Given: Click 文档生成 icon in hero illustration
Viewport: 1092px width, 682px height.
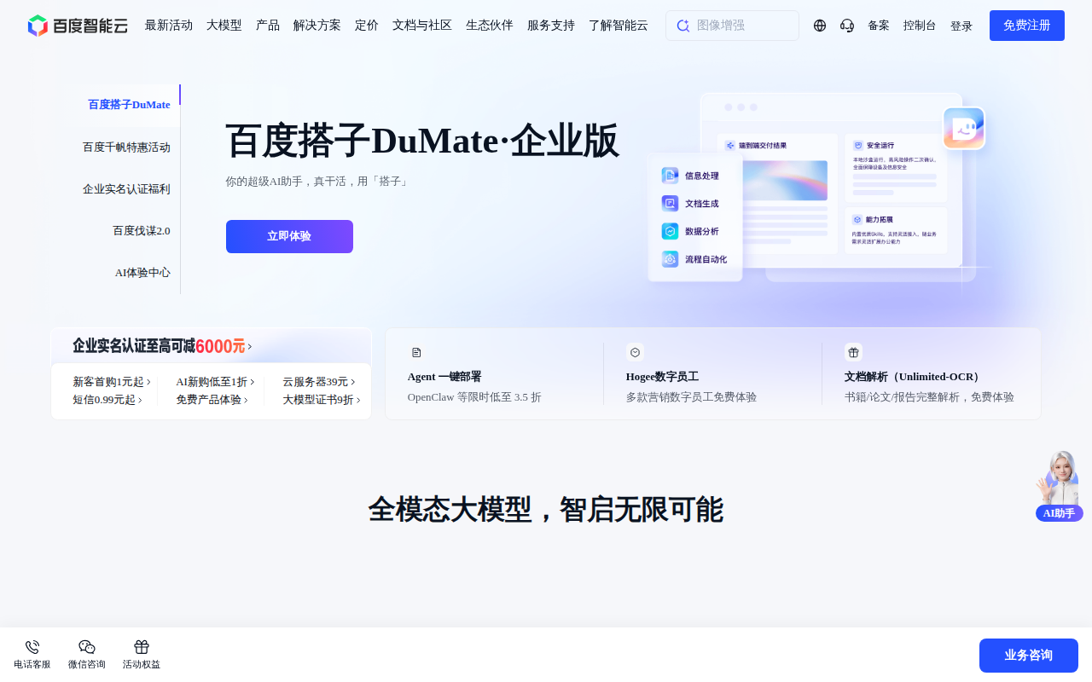Looking at the screenshot, I should pos(670,204).
